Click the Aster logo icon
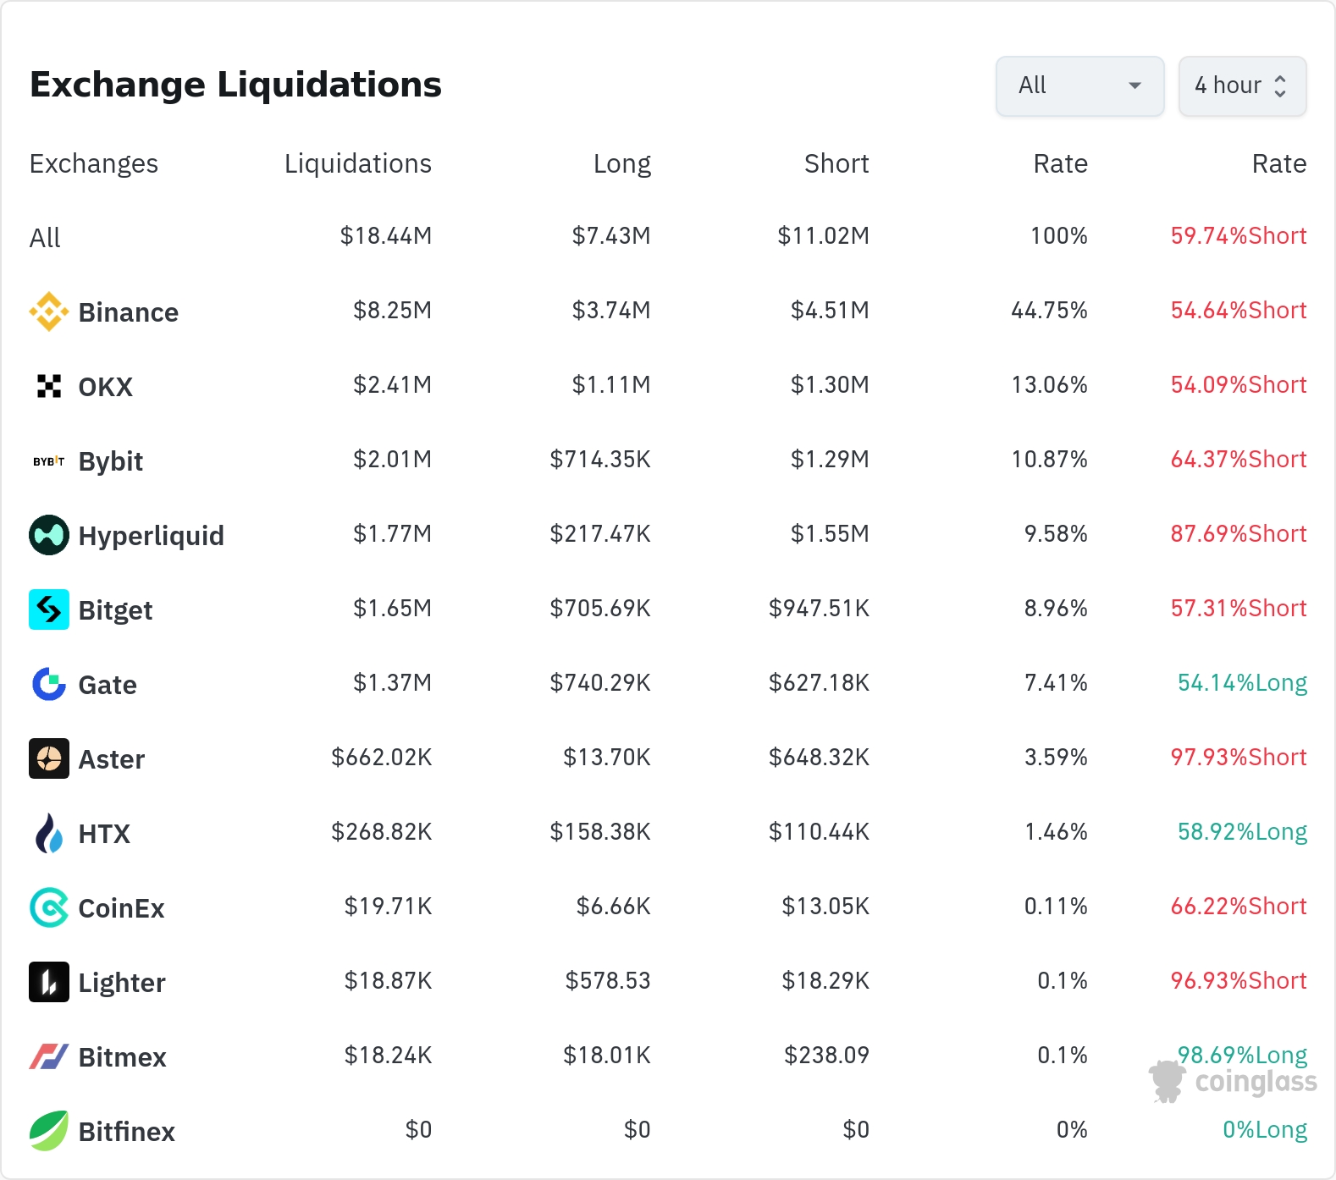 click(49, 758)
